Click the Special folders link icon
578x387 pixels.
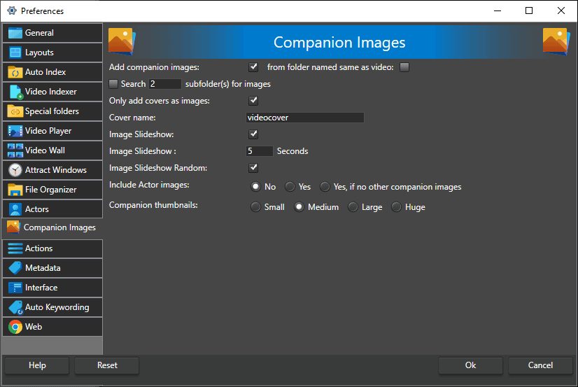pos(15,111)
